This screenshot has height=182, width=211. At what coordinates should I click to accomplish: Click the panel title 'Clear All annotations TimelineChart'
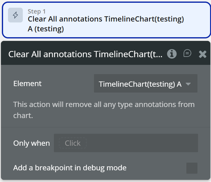tap(85, 54)
